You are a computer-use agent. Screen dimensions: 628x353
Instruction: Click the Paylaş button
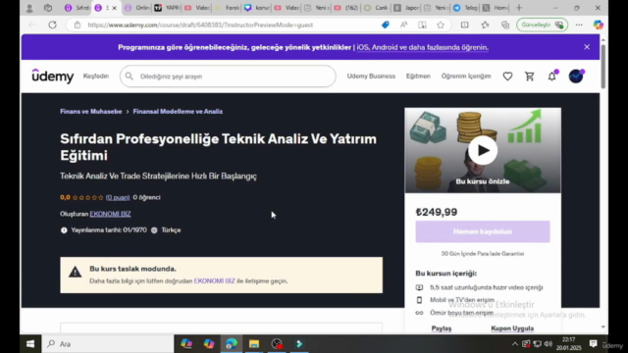click(442, 328)
